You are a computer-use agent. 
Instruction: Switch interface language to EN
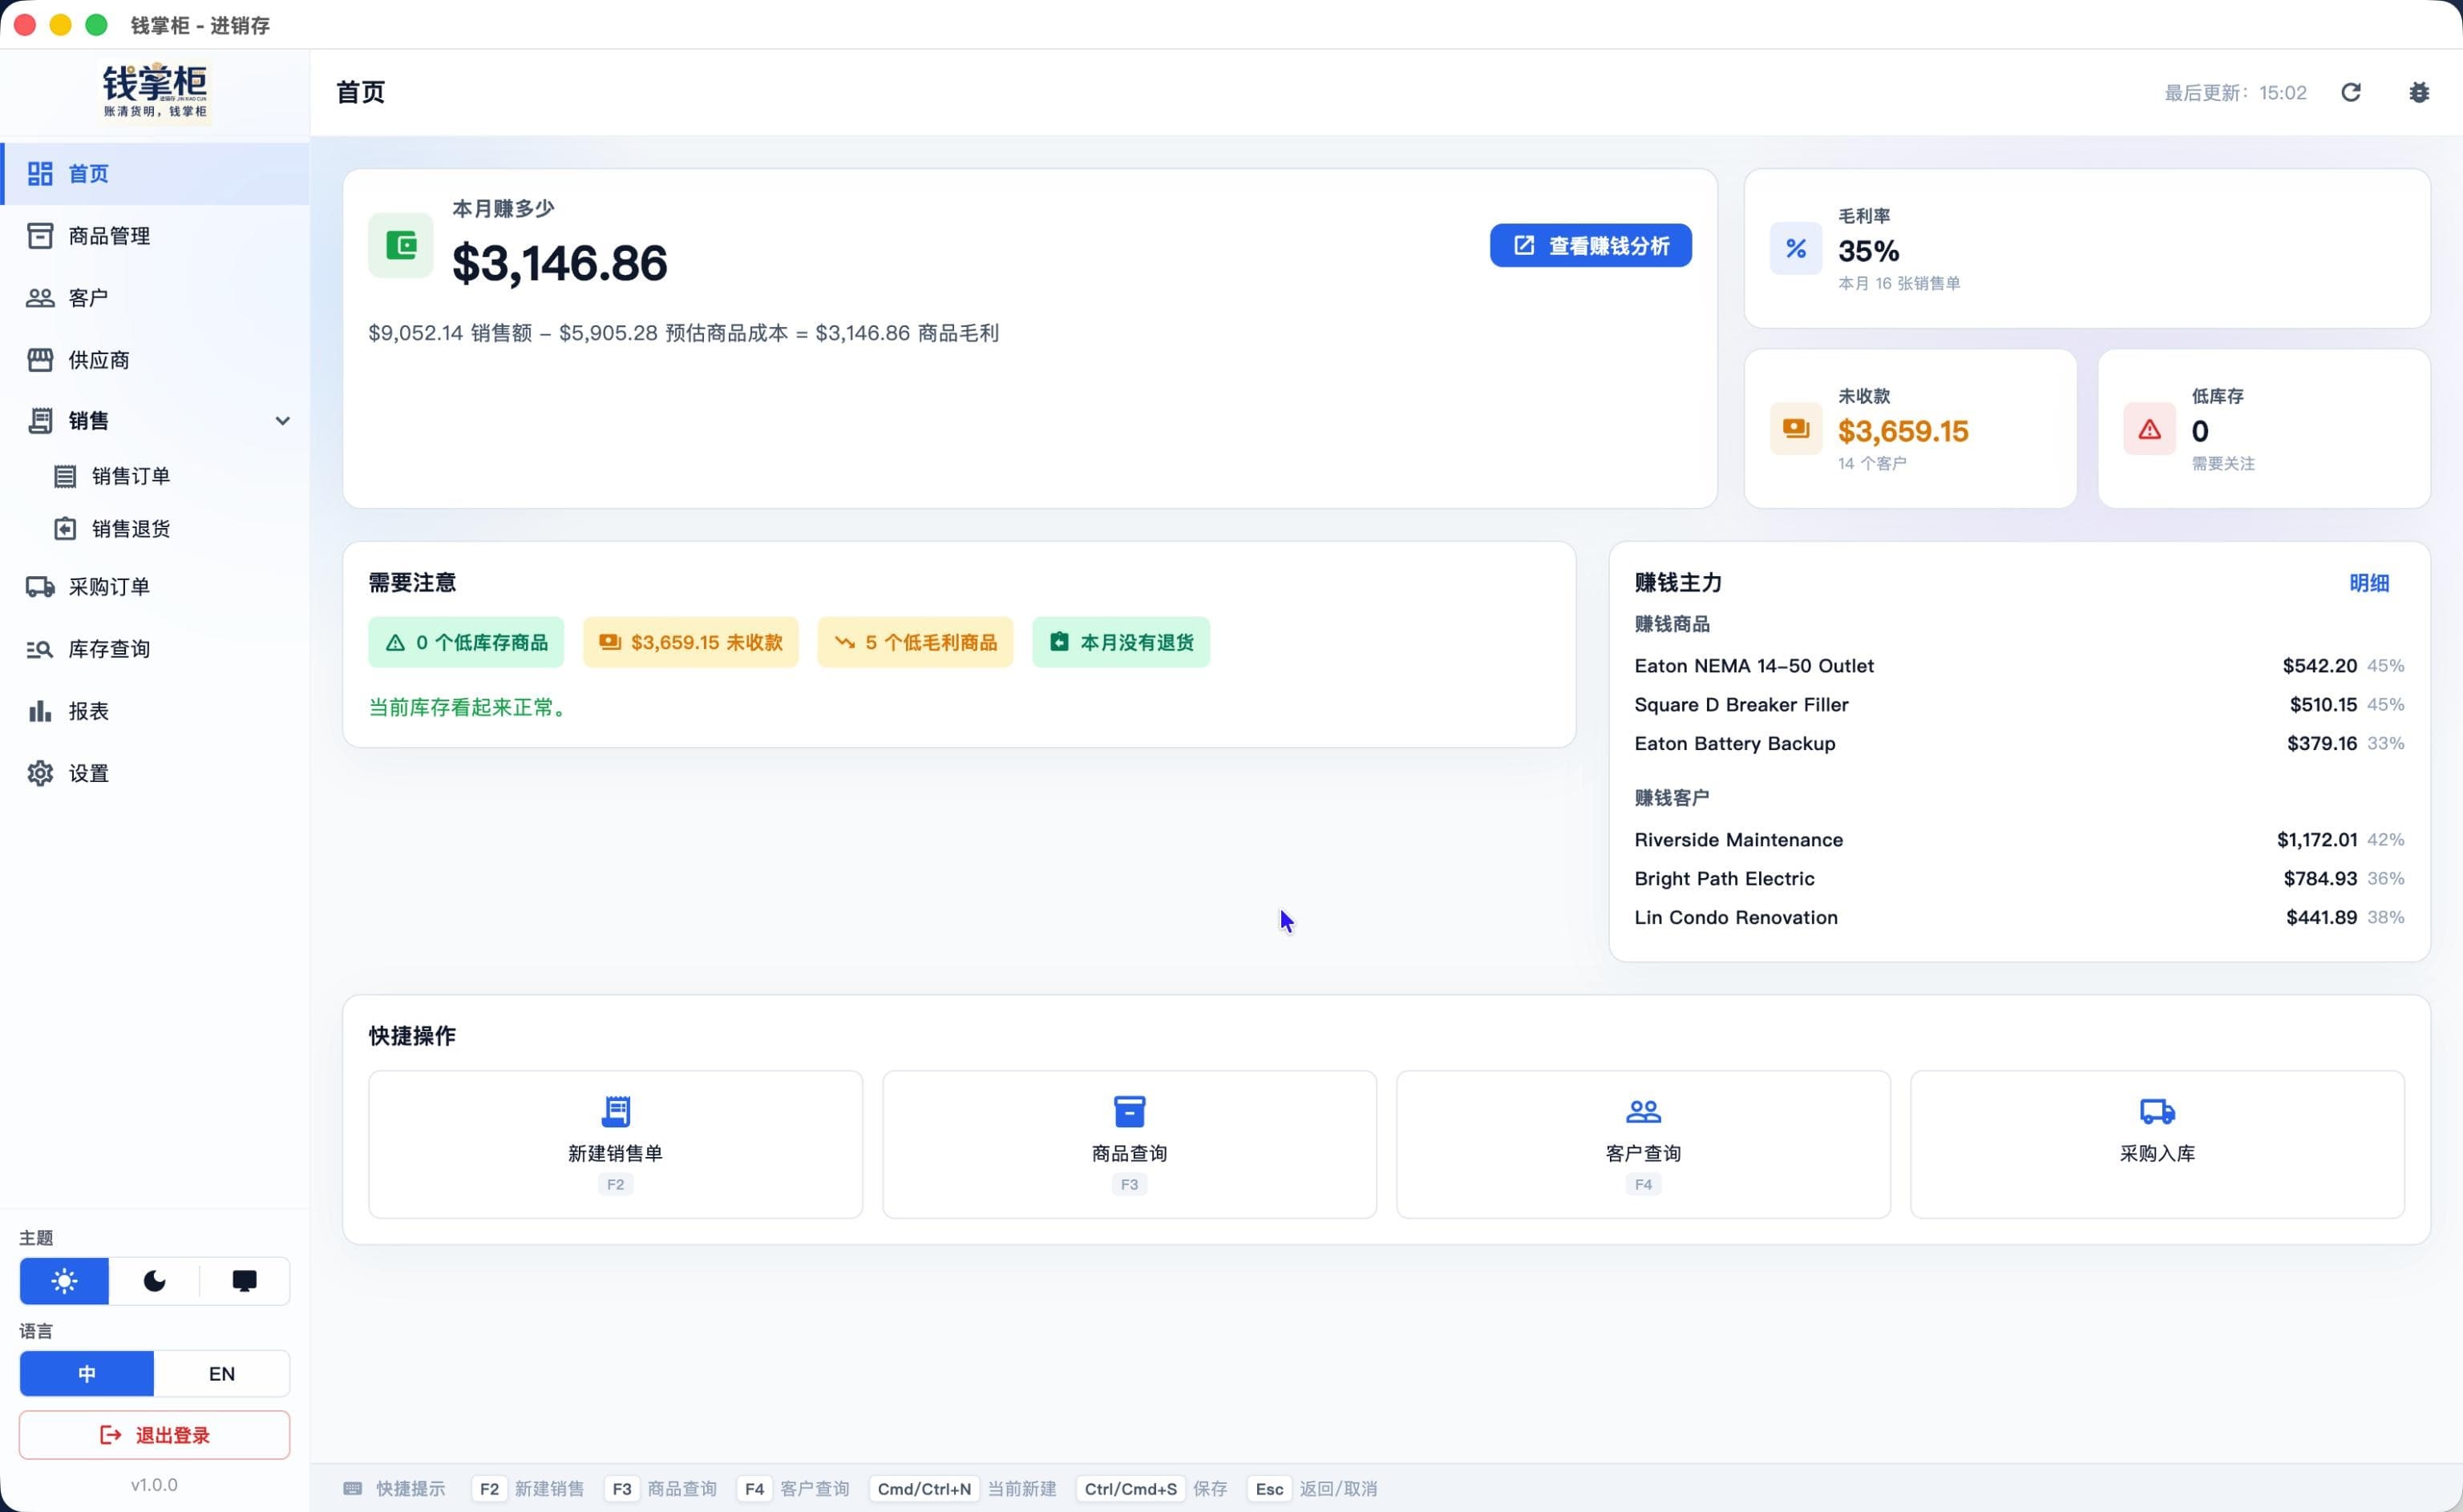tap(222, 1374)
